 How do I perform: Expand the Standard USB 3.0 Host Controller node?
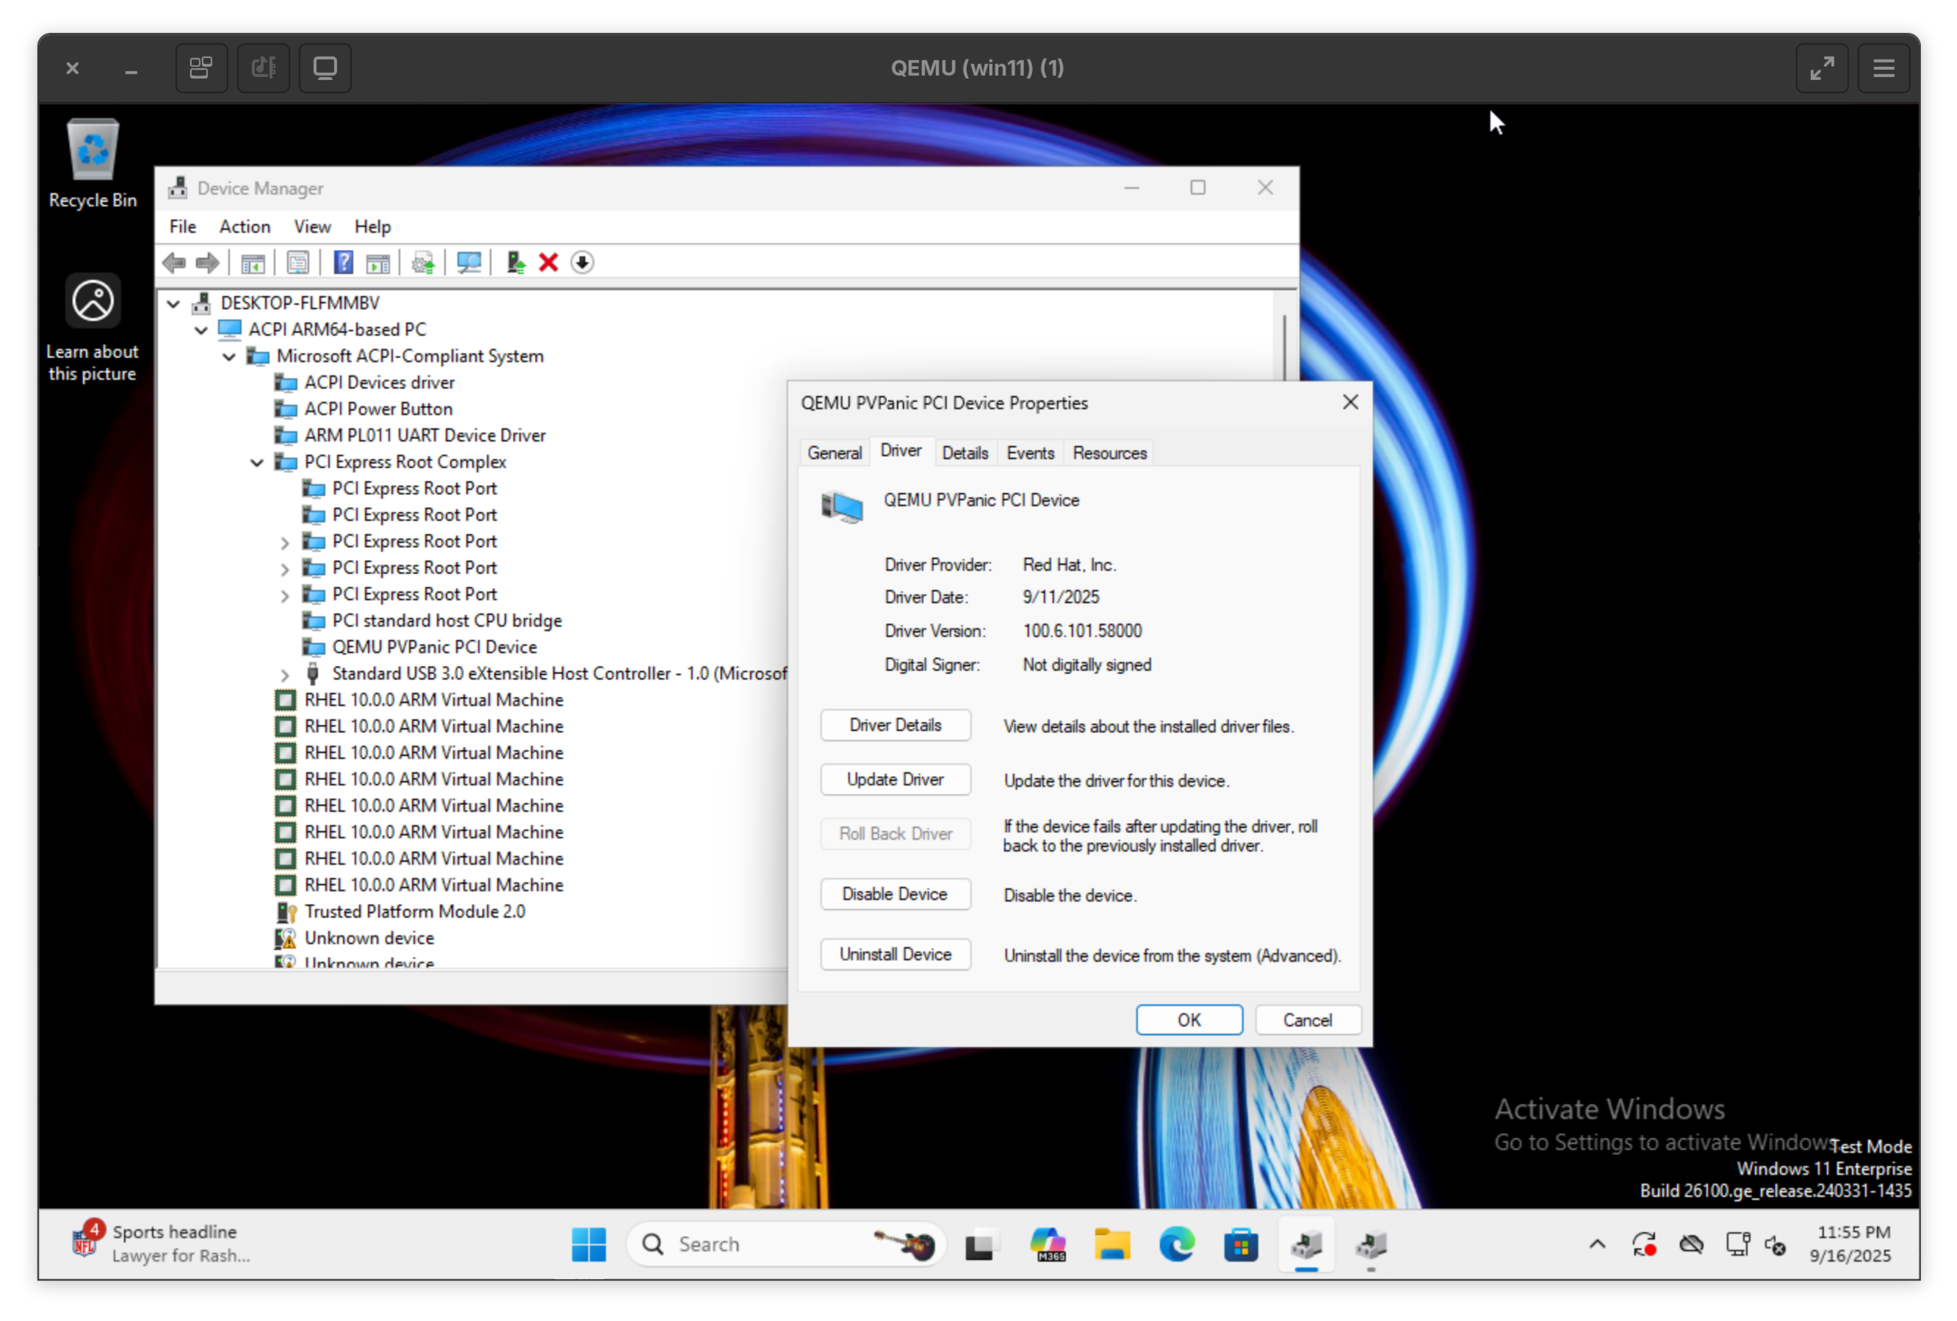point(284,674)
